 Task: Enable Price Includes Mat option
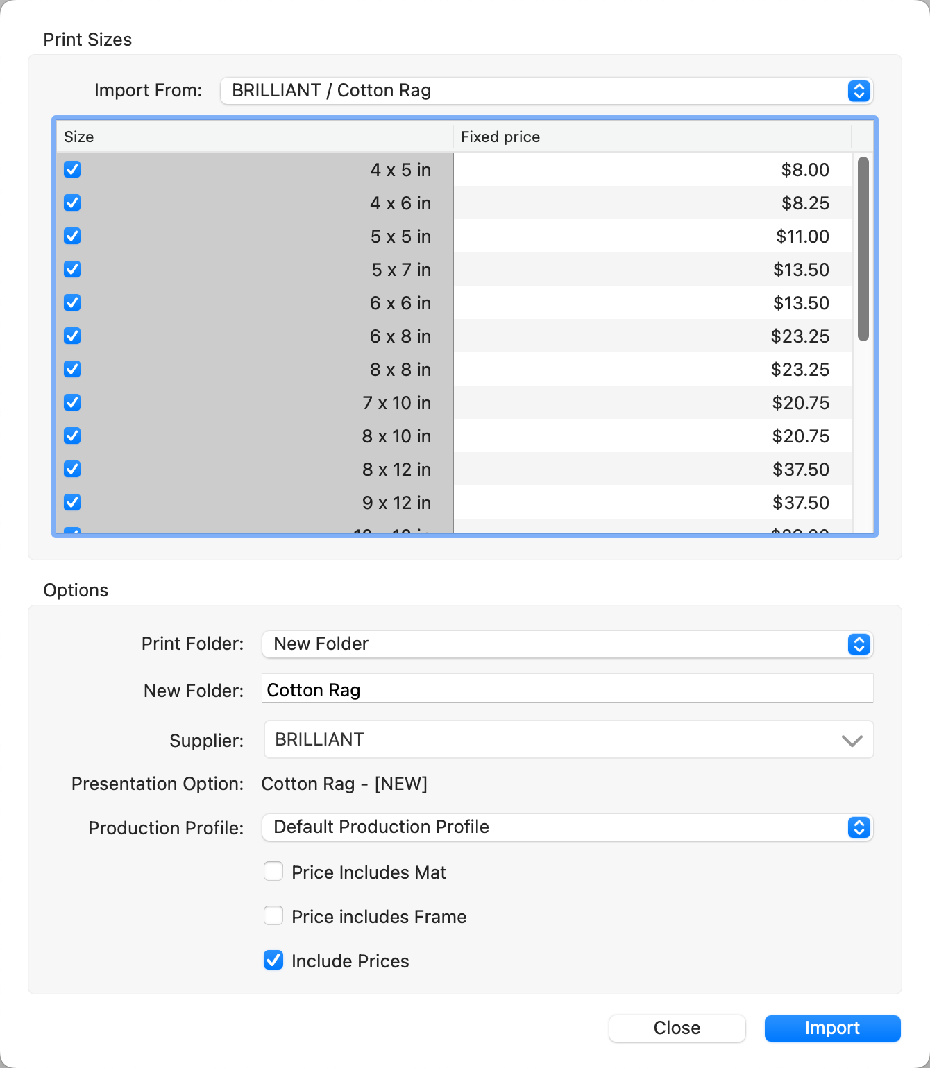(x=273, y=872)
